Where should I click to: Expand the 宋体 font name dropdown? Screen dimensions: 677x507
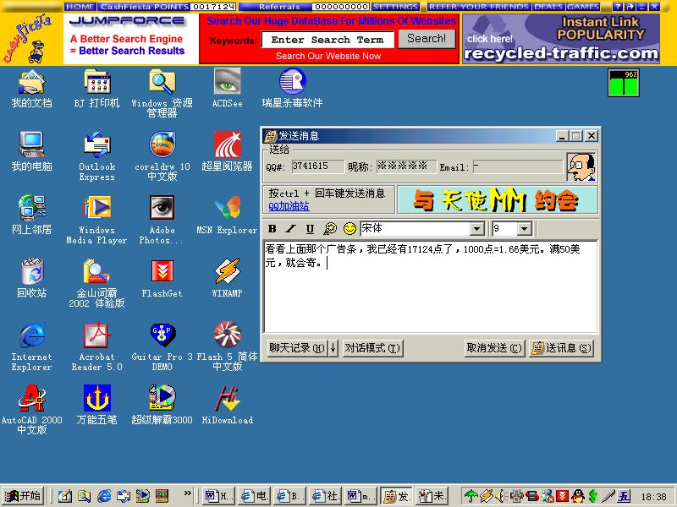(476, 228)
